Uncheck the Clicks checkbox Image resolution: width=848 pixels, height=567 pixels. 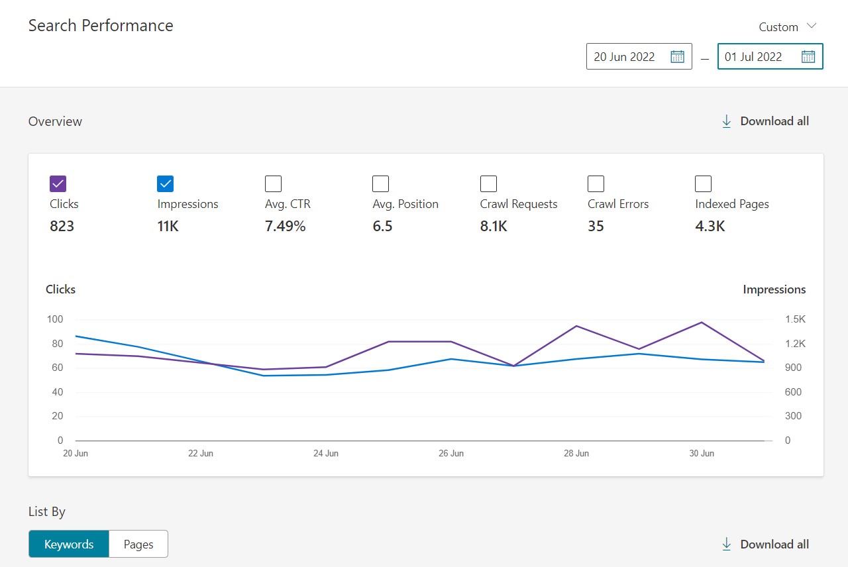tap(58, 183)
